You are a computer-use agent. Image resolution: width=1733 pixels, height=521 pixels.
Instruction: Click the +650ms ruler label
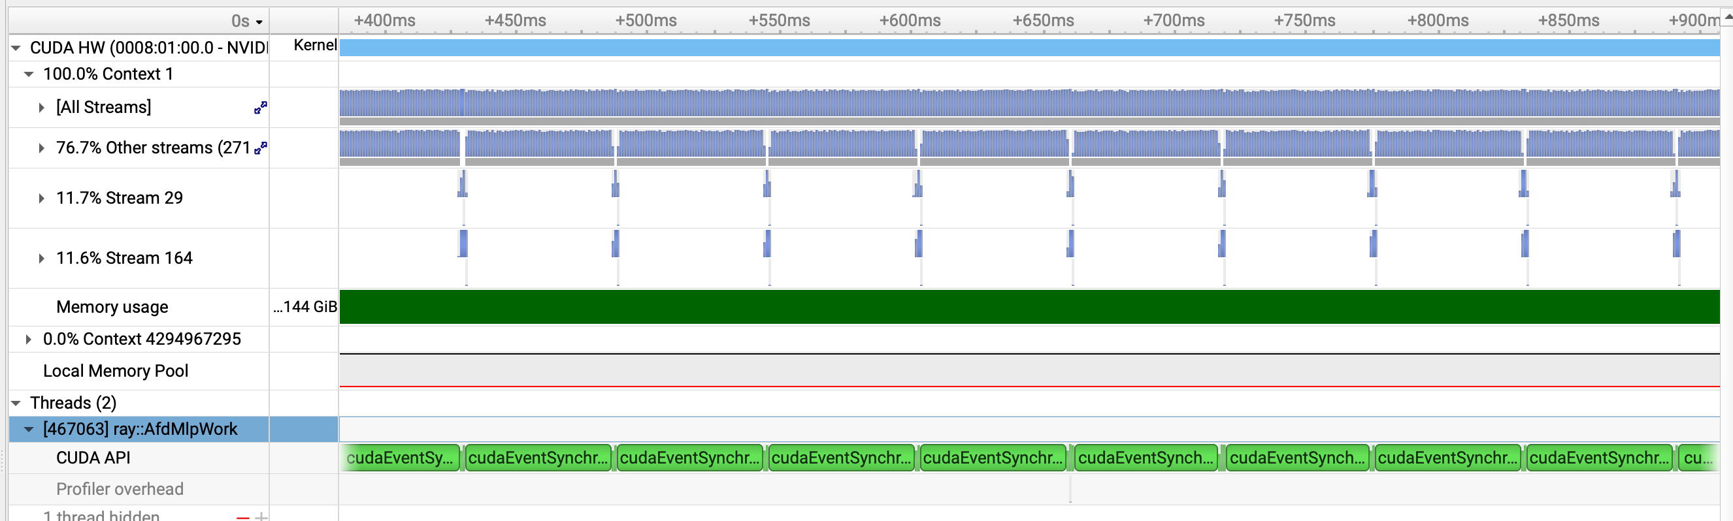point(1043,21)
